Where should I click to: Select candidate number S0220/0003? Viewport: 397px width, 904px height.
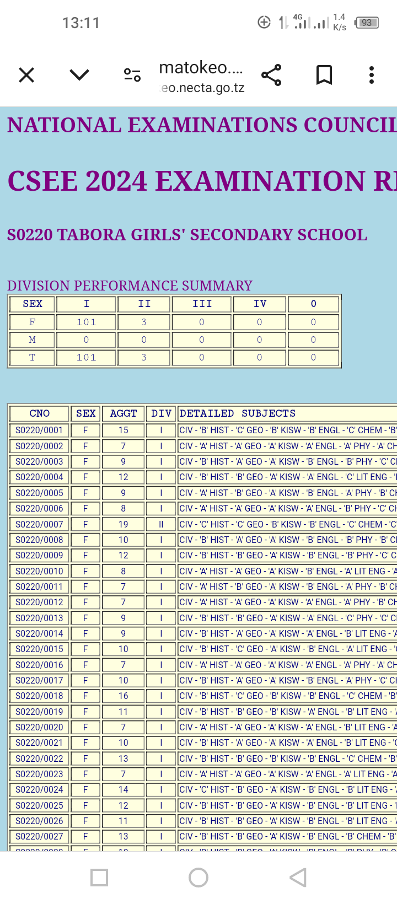[x=39, y=461]
